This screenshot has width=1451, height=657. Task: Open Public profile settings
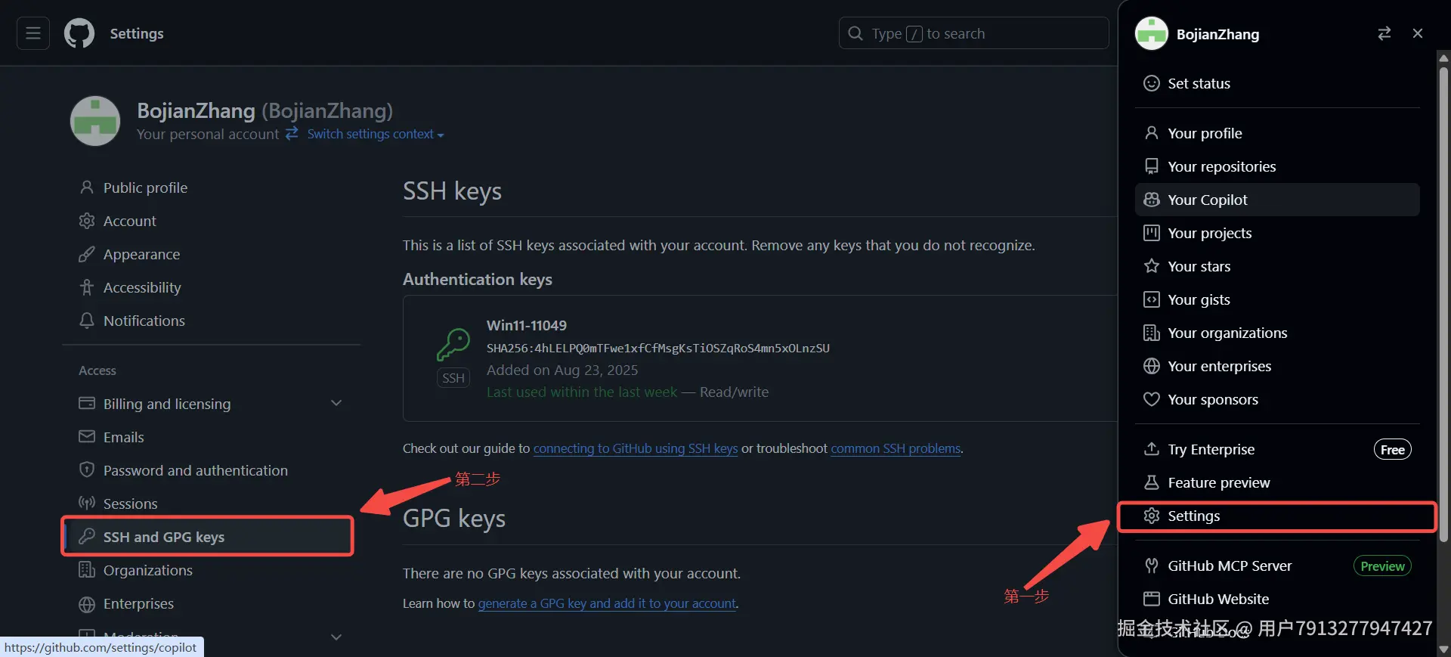(212, 187)
